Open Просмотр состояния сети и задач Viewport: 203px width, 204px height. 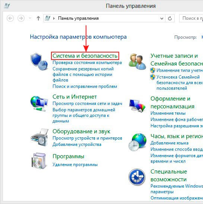coord(88,103)
